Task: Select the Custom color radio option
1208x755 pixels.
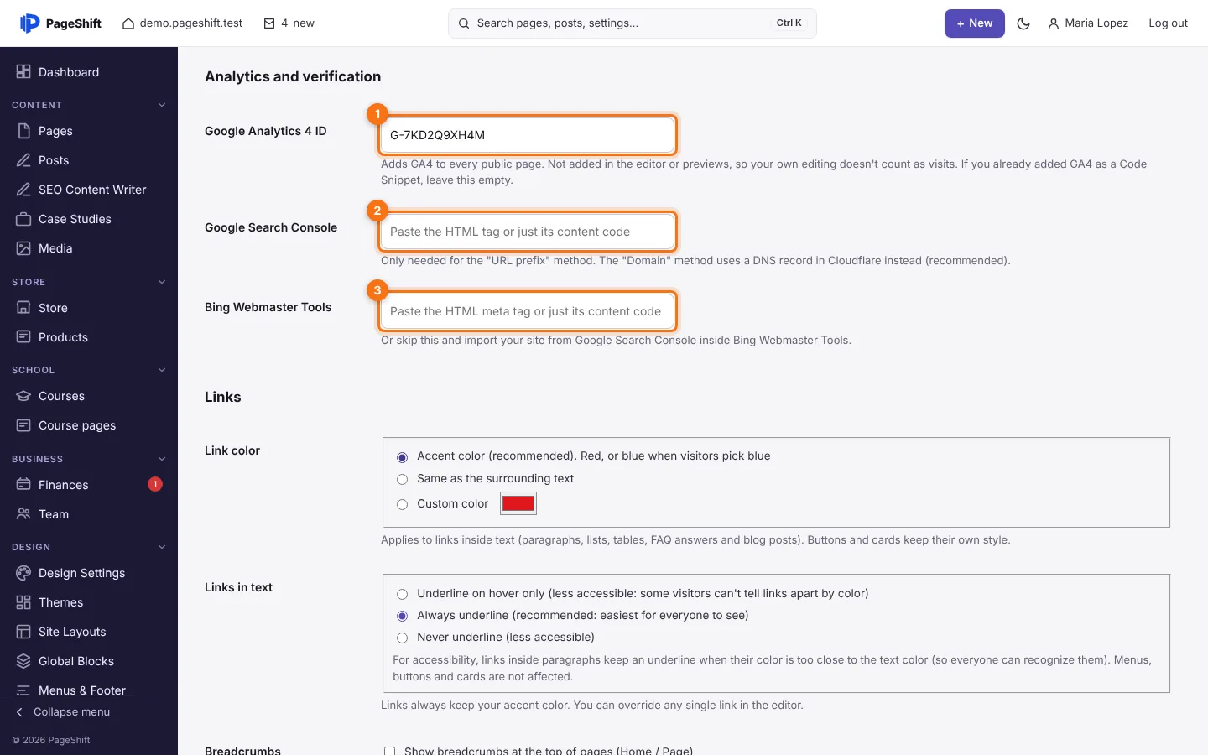Action: click(x=402, y=504)
